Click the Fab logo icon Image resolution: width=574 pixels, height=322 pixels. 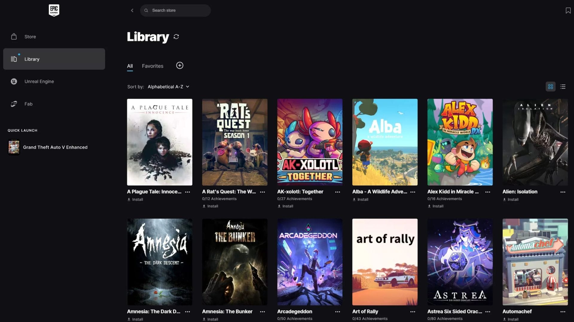[x=14, y=104]
